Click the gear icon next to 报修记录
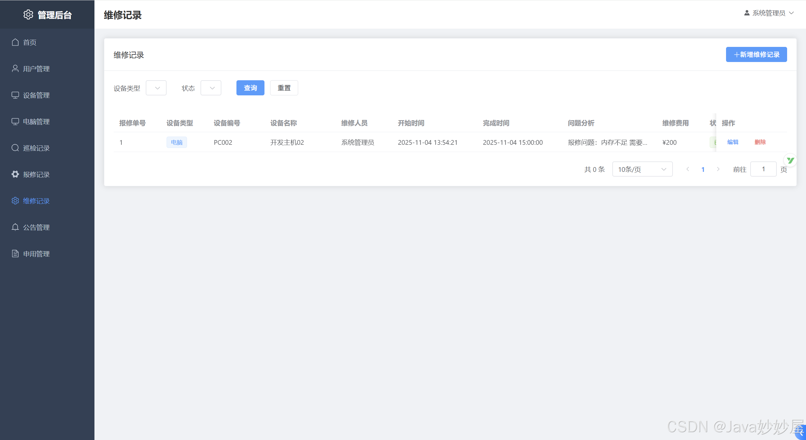This screenshot has width=806, height=440. [x=15, y=174]
